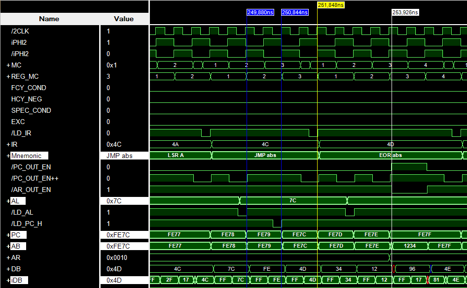The height and width of the screenshot is (288, 467).
Task: Select the /2CLK signal row
Action: (20, 31)
